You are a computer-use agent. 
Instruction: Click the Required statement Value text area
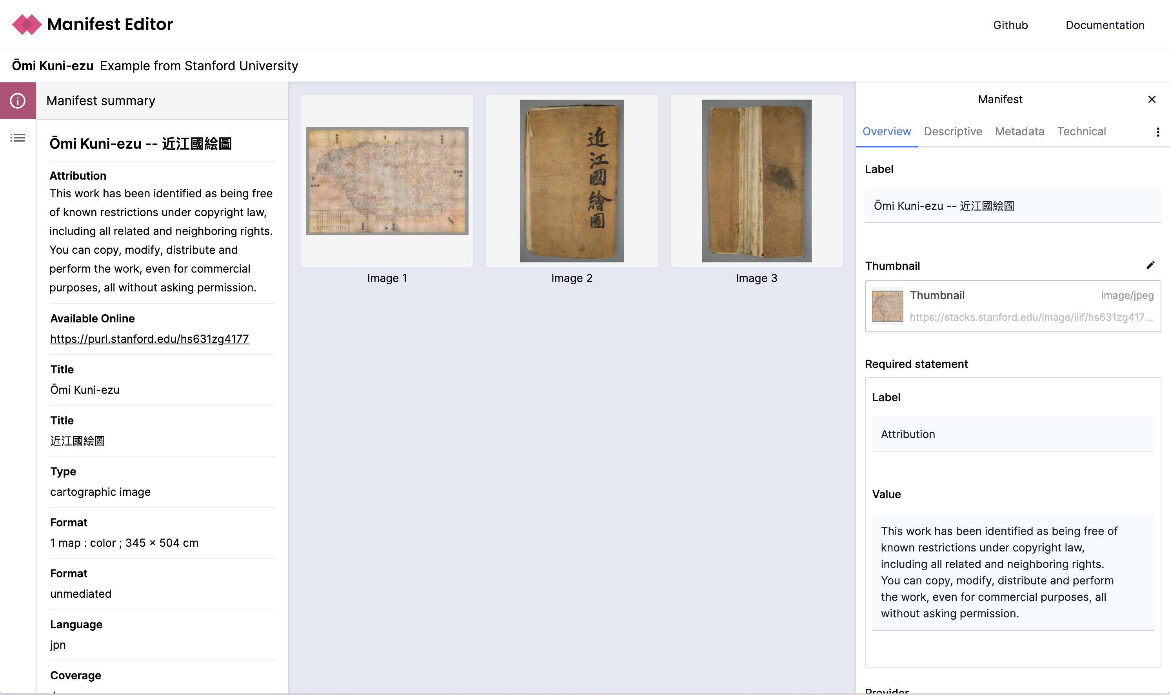tap(1012, 572)
